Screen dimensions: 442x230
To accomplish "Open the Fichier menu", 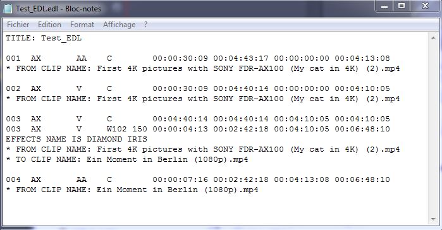I will click(18, 25).
